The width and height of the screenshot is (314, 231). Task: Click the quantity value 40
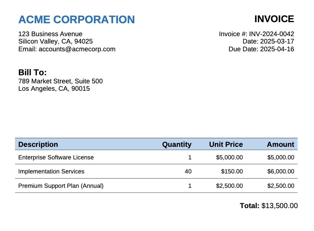[188, 172]
